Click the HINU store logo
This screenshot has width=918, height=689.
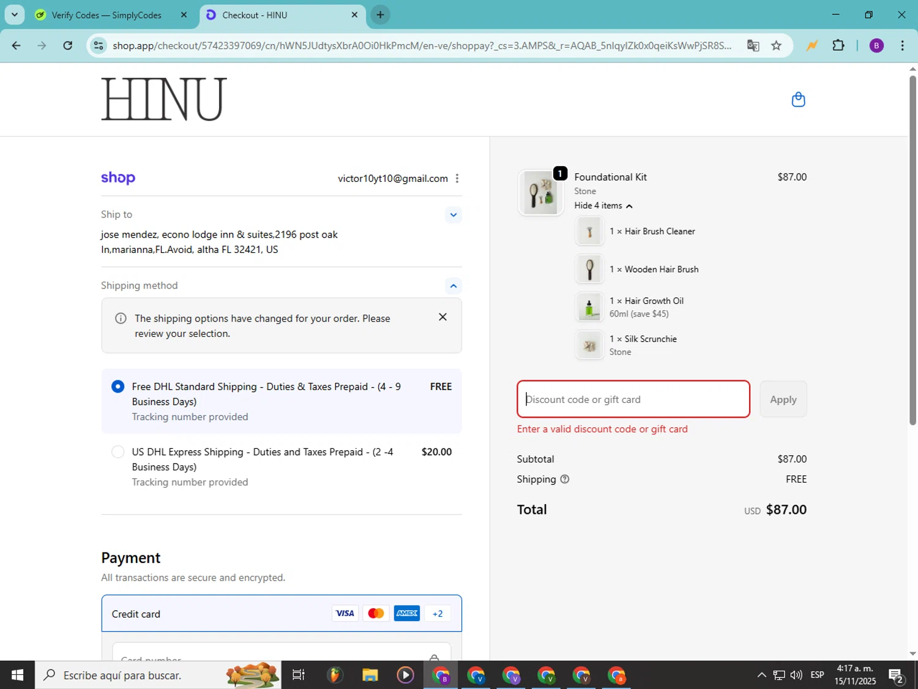pyautogui.click(x=164, y=99)
